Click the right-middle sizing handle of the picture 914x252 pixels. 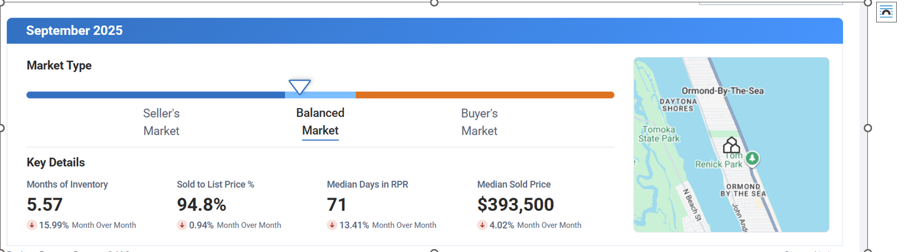[867, 128]
